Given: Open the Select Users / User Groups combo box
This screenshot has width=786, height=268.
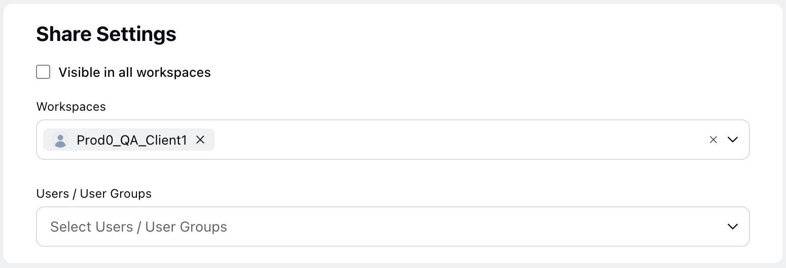Looking at the screenshot, I should point(393,227).
